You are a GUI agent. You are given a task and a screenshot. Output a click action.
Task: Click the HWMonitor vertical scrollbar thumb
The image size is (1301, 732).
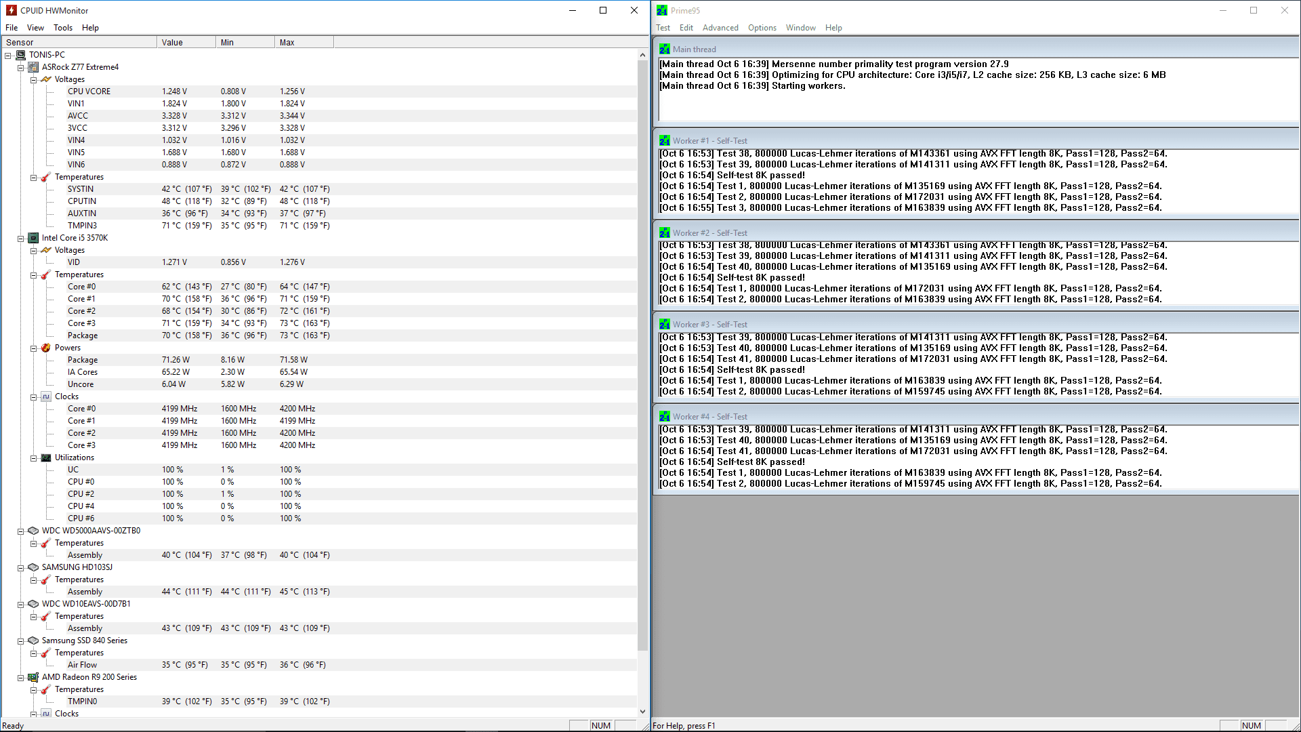point(643,356)
